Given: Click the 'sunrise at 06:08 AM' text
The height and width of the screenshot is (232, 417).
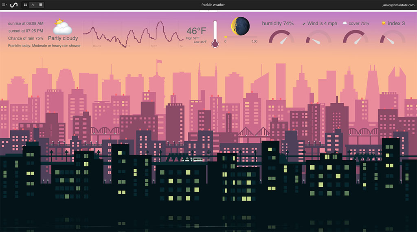Looking at the screenshot, I should (x=26, y=23).
